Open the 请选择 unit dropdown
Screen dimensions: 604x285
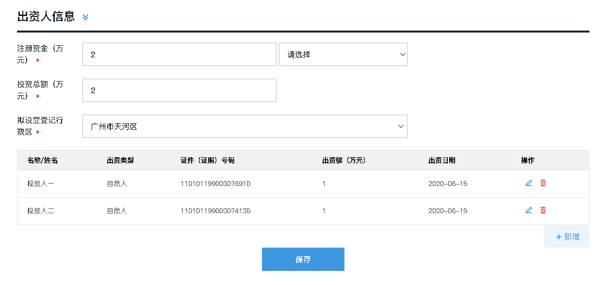click(343, 54)
